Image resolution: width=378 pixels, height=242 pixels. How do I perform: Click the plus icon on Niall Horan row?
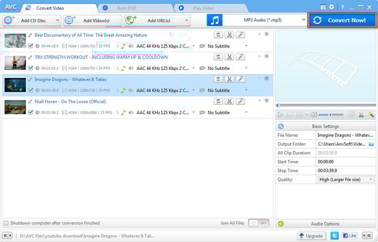pos(259,100)
